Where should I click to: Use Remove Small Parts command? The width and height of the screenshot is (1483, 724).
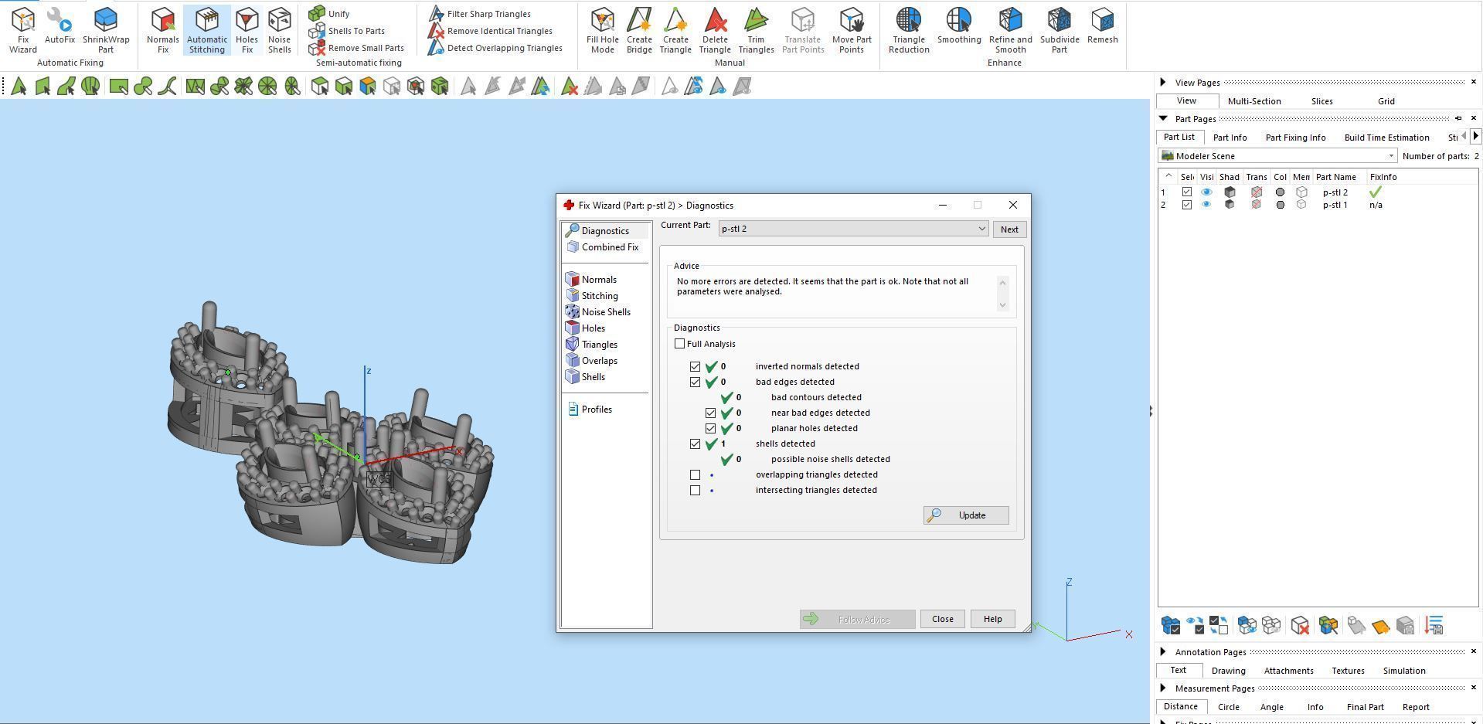click(356, 48)
